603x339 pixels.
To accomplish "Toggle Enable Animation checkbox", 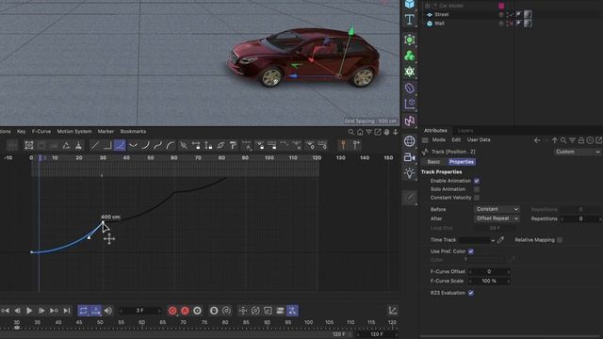I will pyautogui.click(x=477, y=181).
